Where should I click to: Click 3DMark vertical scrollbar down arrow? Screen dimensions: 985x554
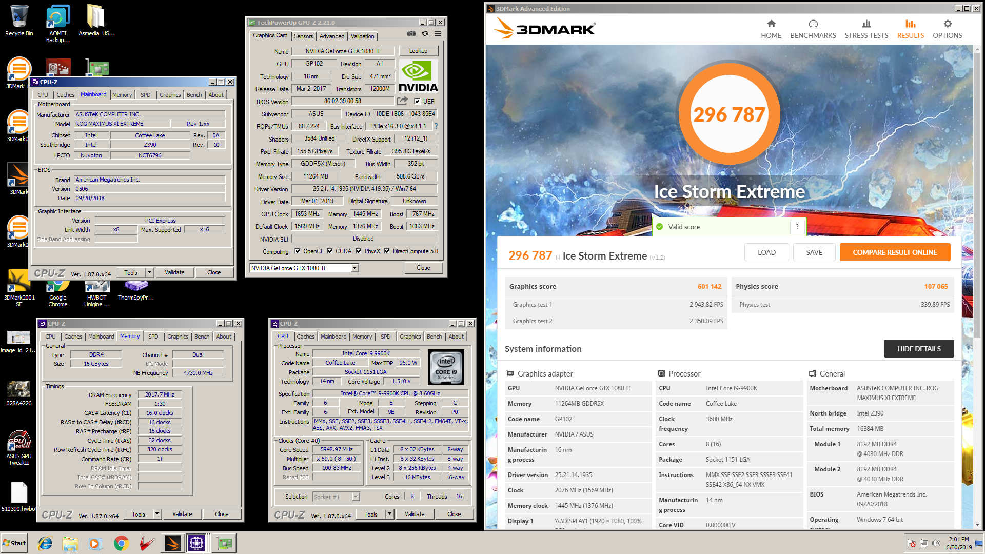point(977,525)
